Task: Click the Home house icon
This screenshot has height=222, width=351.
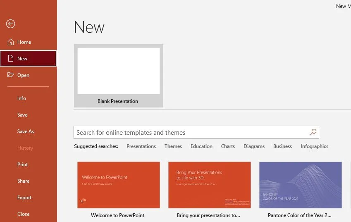Action: pos(10,42)
